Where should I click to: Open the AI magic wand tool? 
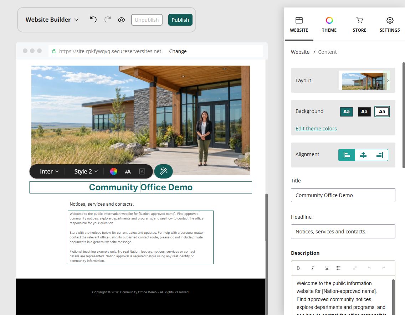click(164, 171)
